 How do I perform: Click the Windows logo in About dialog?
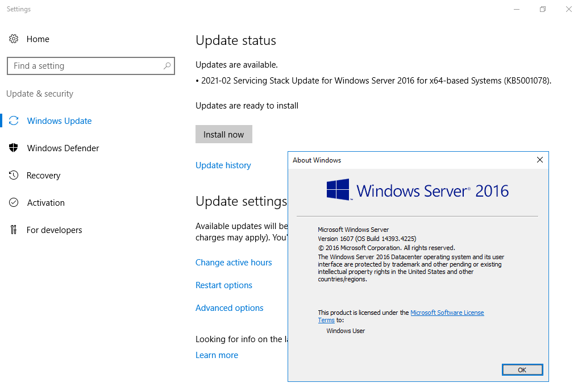[338, 190]
